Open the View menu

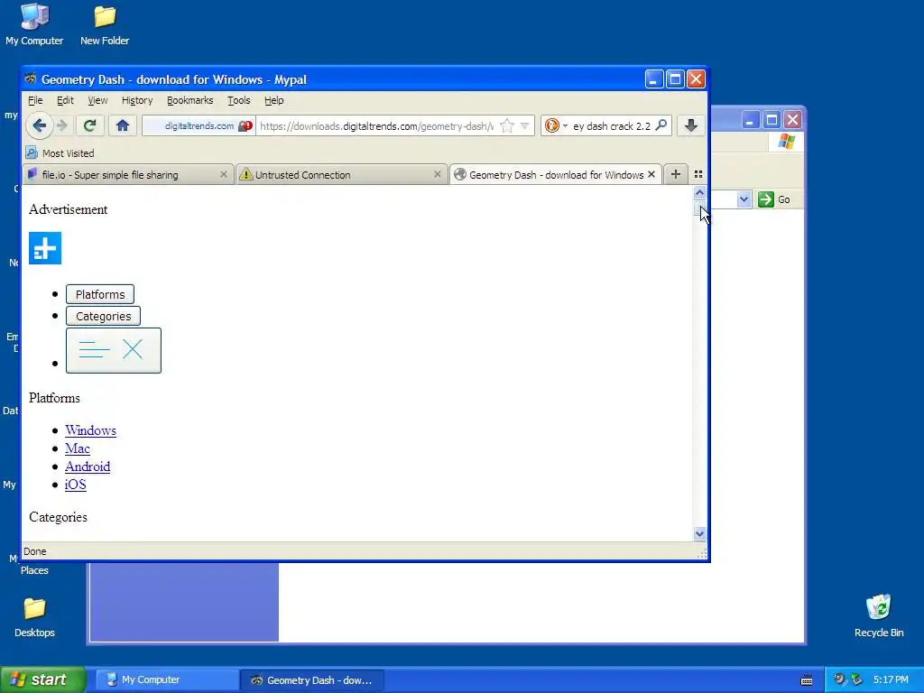point(97,100)
